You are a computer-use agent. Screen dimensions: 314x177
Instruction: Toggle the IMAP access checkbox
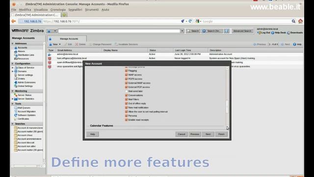[127, 75]
